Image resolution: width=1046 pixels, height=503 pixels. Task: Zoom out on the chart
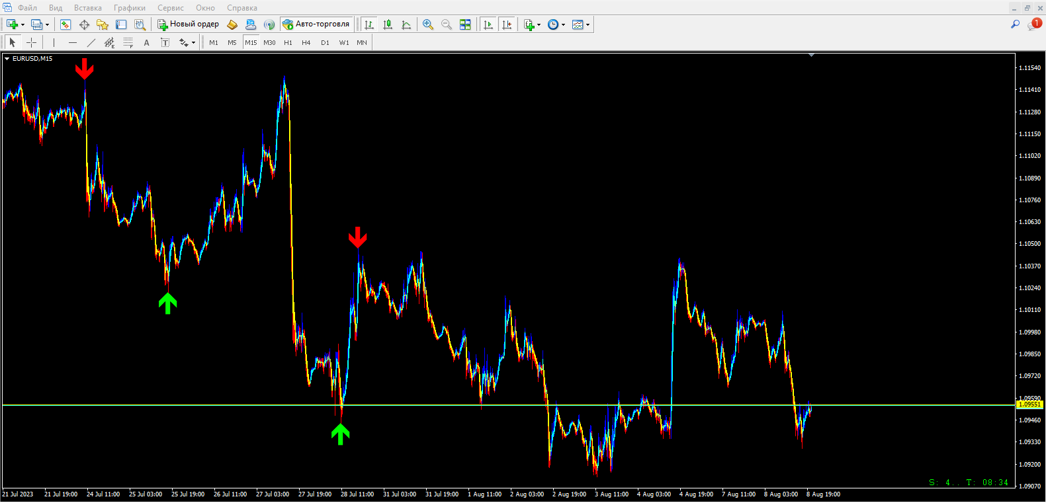(x=447, y=24)
